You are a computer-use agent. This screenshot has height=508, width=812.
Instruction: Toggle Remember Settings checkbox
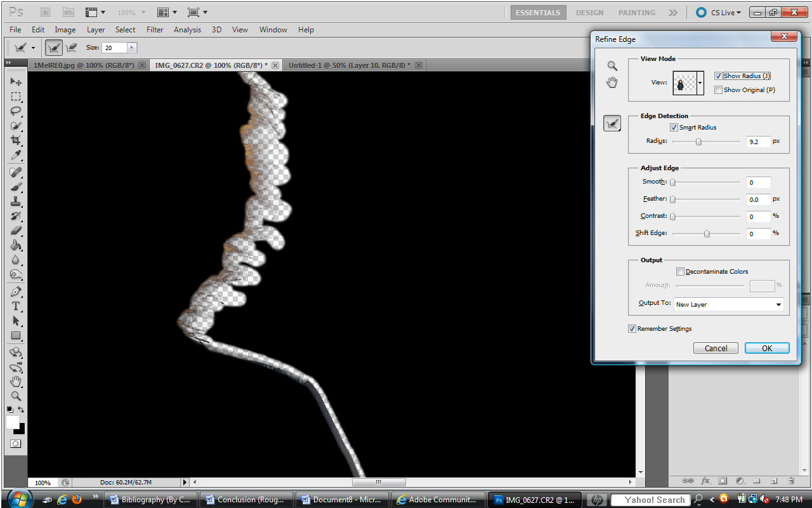click(632, 328)
